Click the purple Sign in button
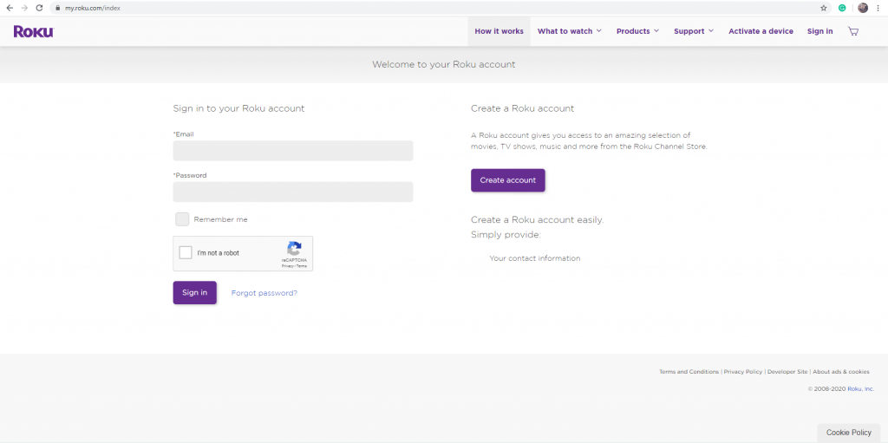888x443 pixels. coord(195,292)
